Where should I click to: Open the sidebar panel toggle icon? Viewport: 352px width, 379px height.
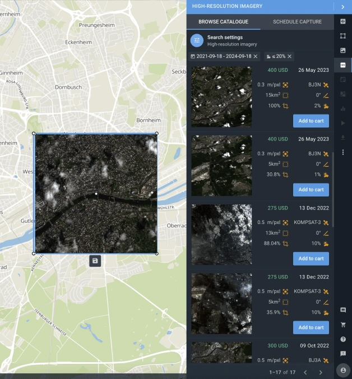tap(343, 21)
